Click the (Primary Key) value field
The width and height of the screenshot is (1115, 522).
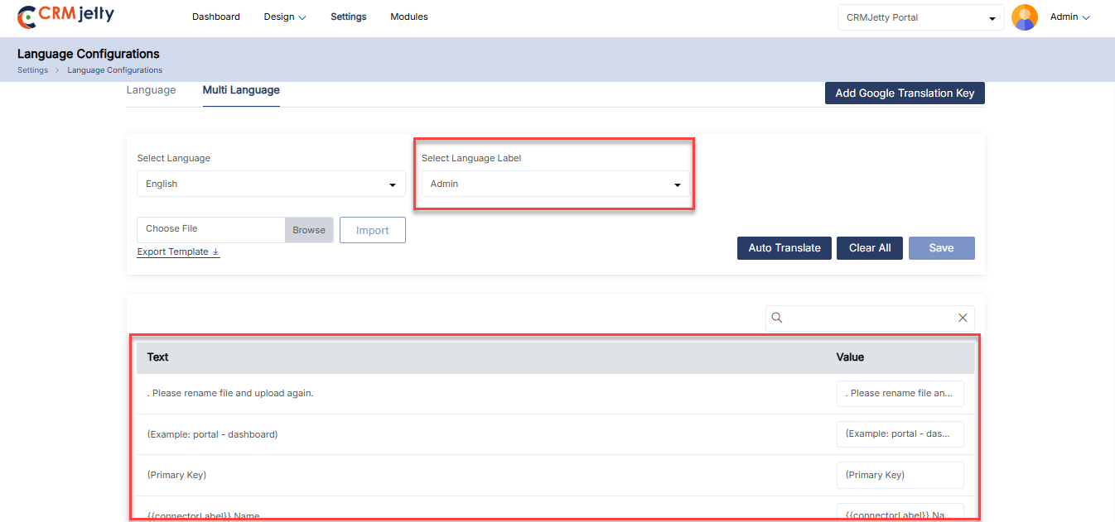tap(900, 475)
